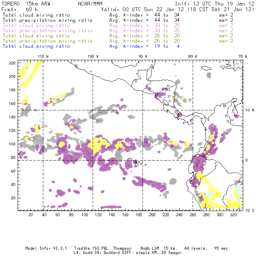
Task: Click the 'Thompson' microphysics label
Action: [x=122, y=248]
